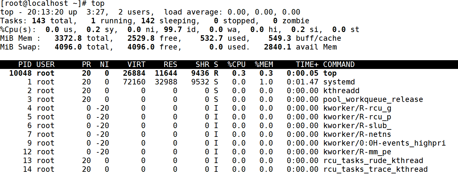Click the RES value 32988

tap(166, 82)
